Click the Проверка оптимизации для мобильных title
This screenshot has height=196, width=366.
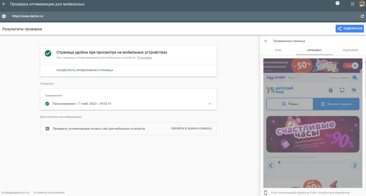(47, 4)
